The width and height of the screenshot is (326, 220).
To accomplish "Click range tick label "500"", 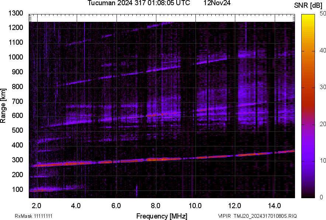I will (17, 130).
